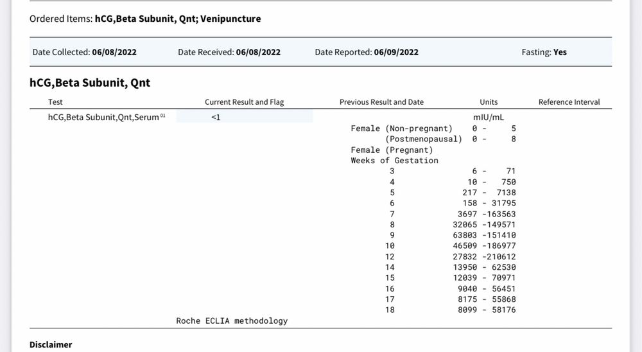Click the Fasting: Yes label
This screenshot has height=352, width=642.
[x=544, y=52]
